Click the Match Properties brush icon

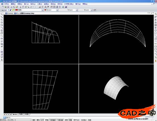click(28, 7)
